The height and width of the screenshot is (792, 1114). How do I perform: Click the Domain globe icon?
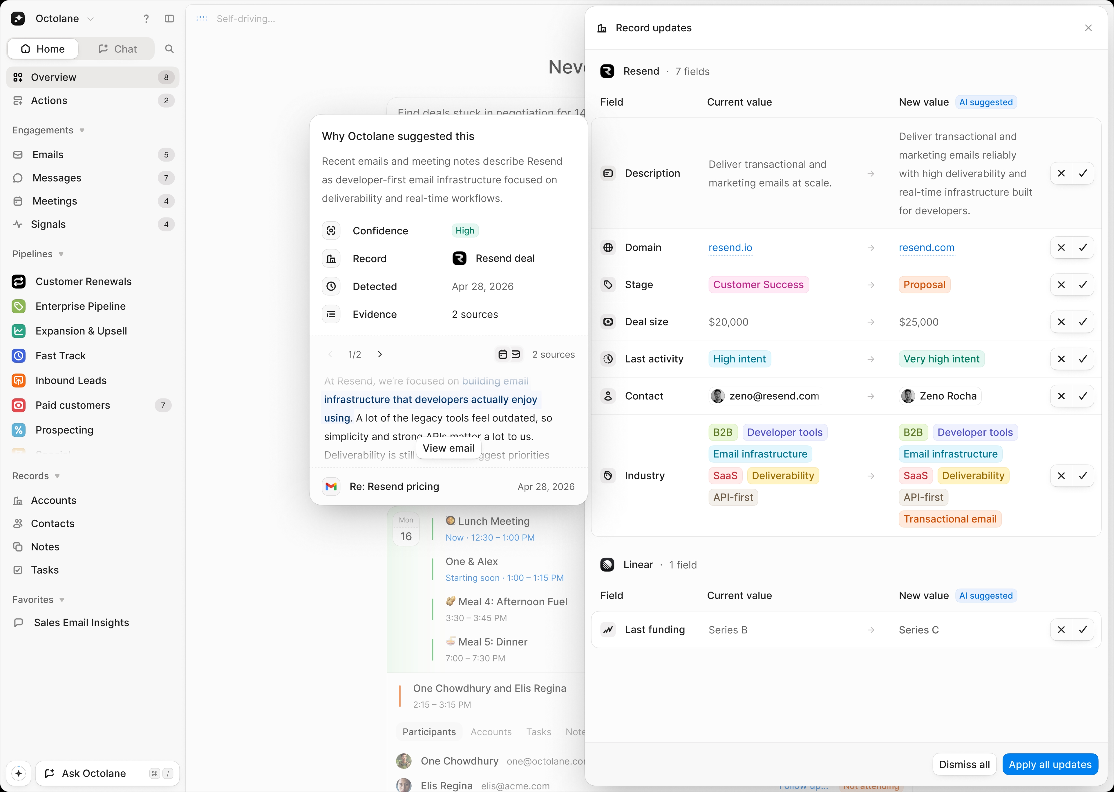pyautogui.click(x=608, y=248)
